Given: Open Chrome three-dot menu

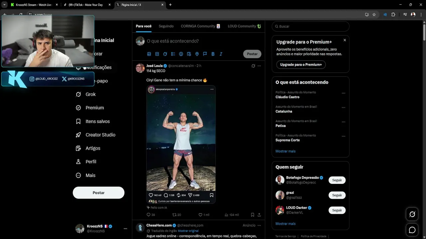Looking at the screenshot, I should pos(421,15).
